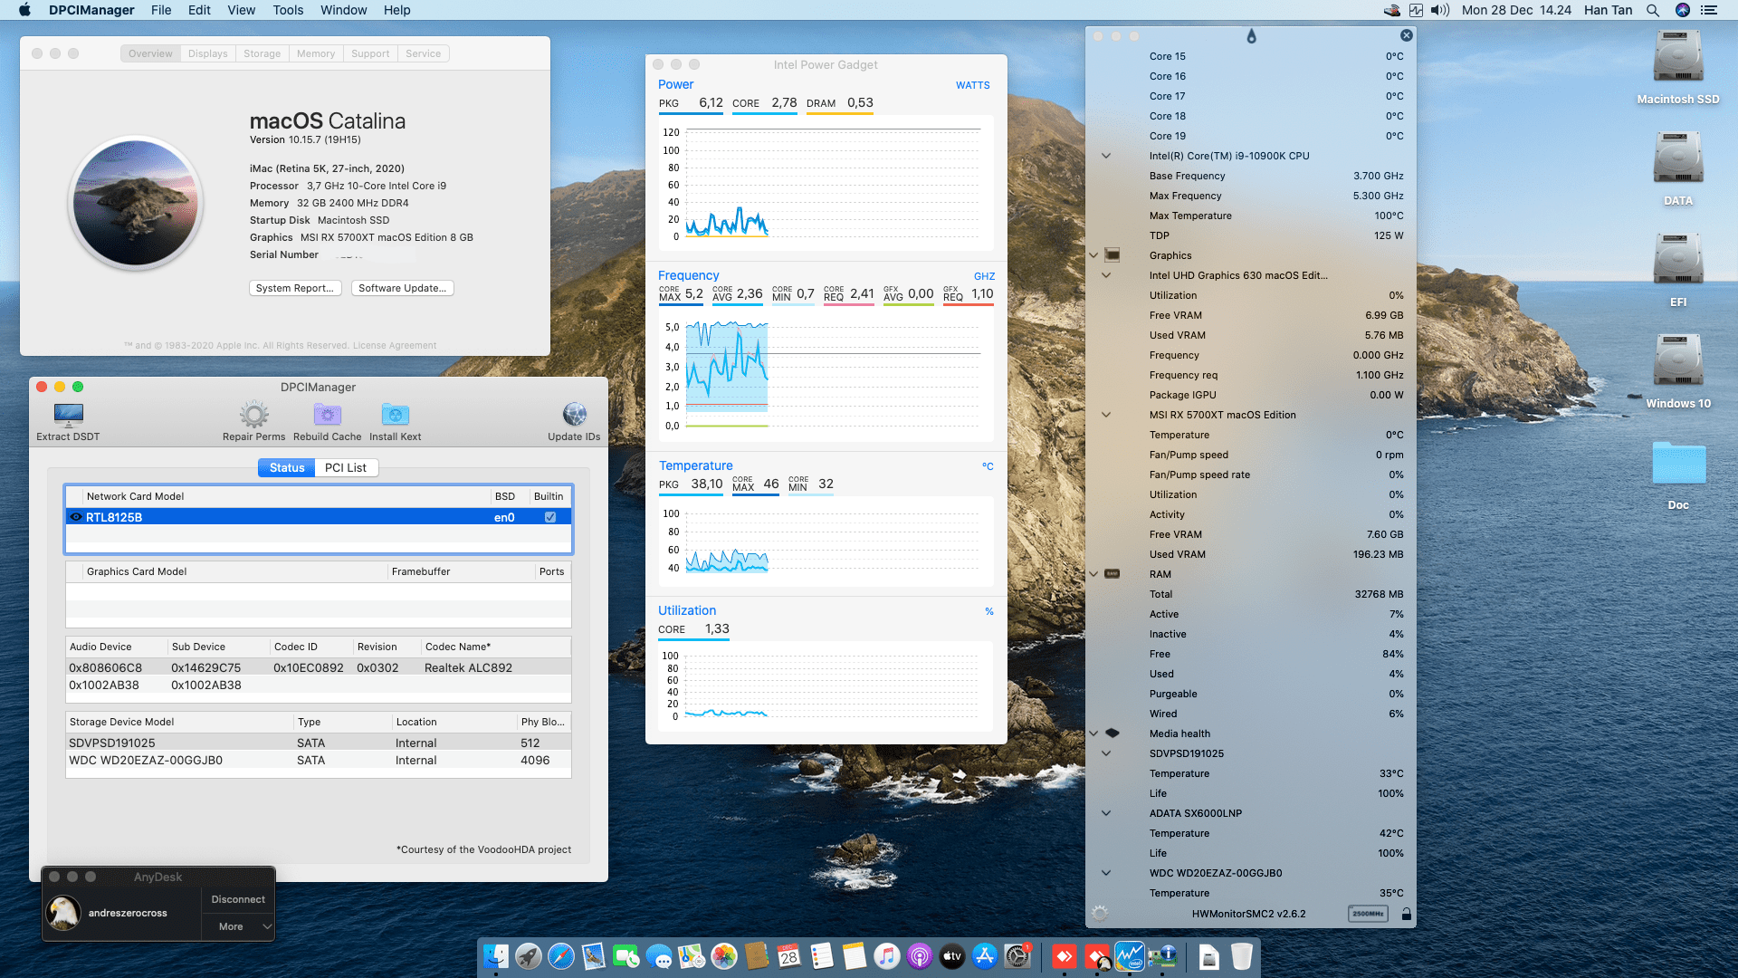This screenshot has width=1738, height=978.
Task: Open the License Agreement link
Action: [x=394, y=346]
